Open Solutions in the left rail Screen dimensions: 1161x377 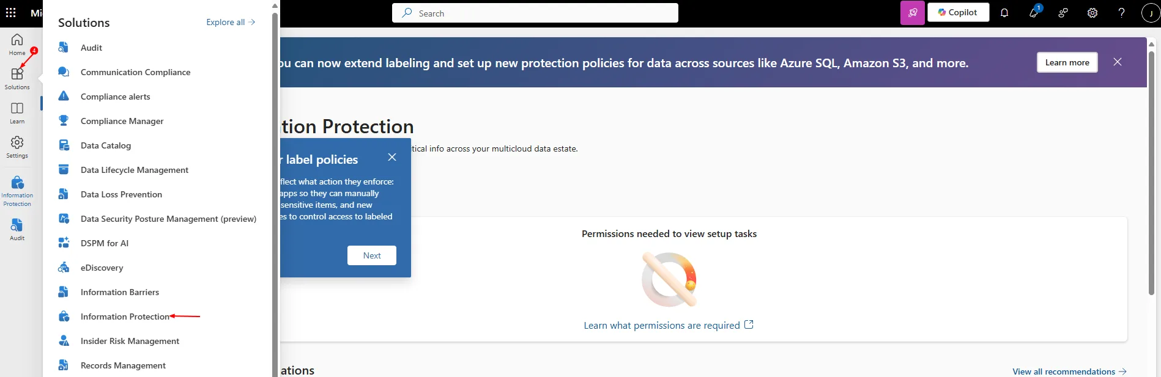17,78
